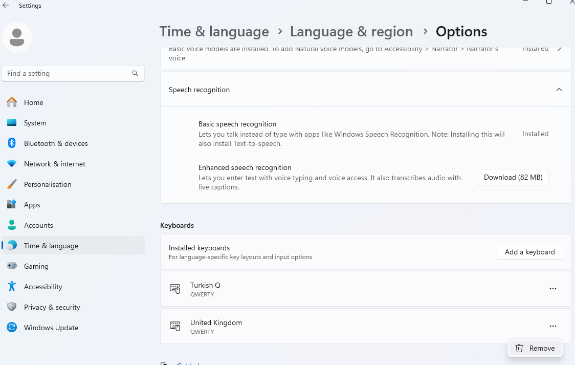Open Accessibility via its figure icon
This screenshot has width=575, height=365.
pos(12,287)
